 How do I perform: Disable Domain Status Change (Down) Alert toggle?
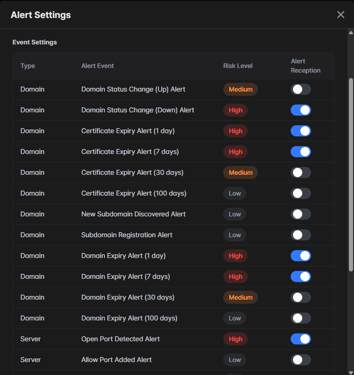300,110
